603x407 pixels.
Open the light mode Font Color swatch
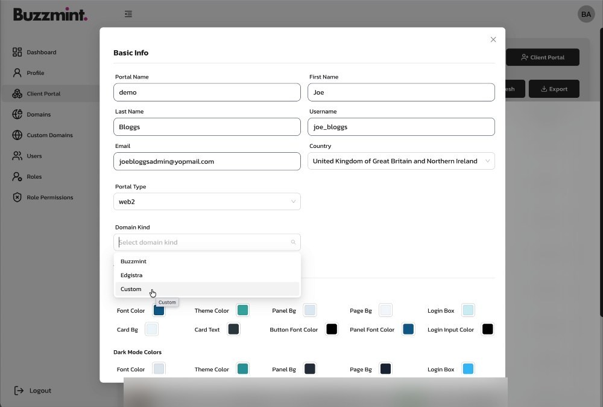pos(159,310)
